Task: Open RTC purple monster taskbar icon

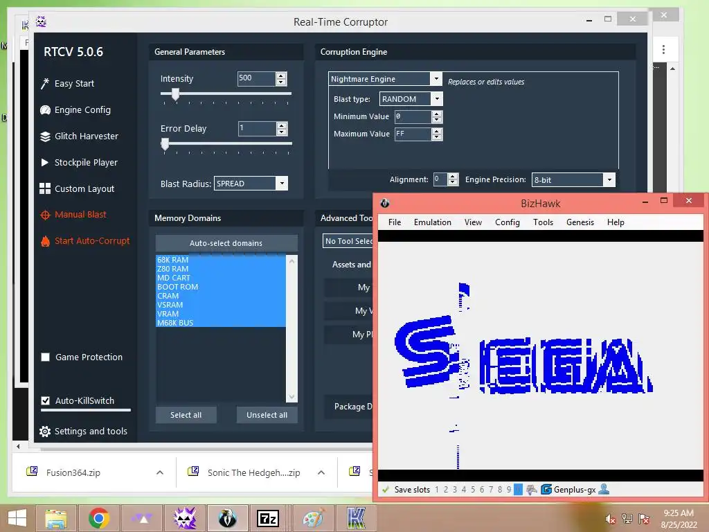Action: pos(184,518)
